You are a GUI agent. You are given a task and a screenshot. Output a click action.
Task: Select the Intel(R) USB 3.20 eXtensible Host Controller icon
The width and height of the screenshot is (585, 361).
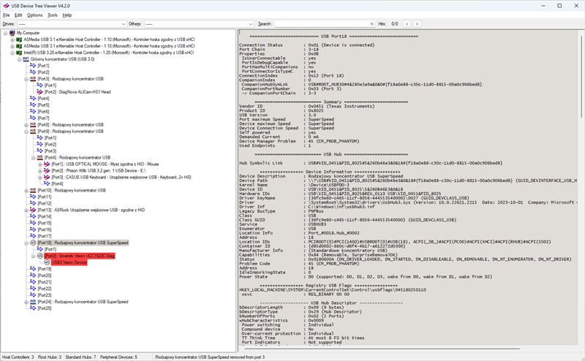19,53
